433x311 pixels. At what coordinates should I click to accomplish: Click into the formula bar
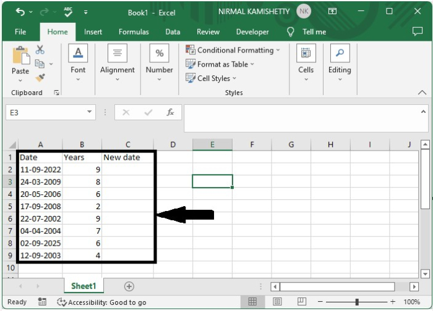click(x=302, y=118)
